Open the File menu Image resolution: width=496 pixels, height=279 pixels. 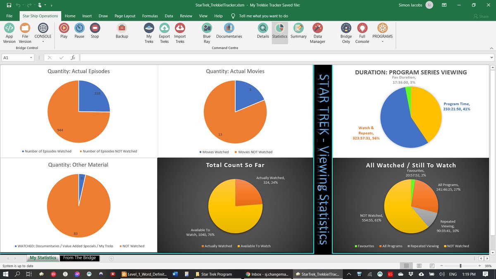point(10,16)
